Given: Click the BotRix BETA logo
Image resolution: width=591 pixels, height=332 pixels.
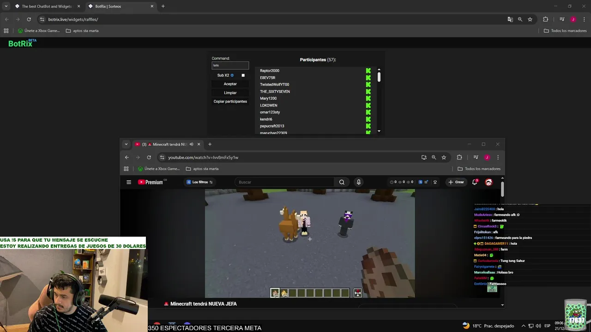Looking at the screenshot, I should [22, 43].
